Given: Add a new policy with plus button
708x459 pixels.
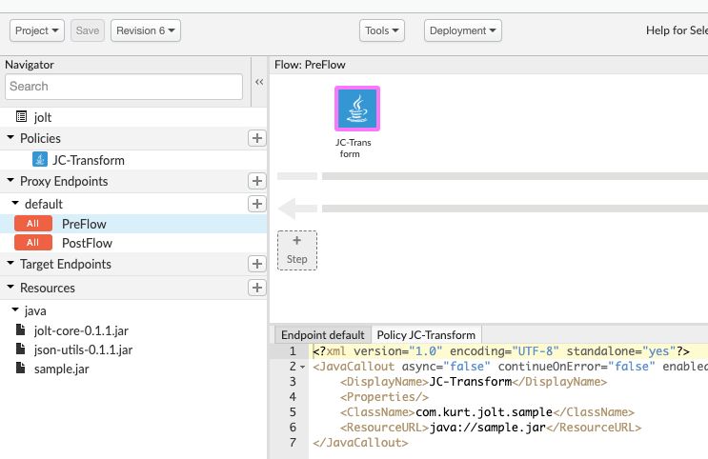Looking at the screenshot, I should pyautogui.click(x=257, y=138).
